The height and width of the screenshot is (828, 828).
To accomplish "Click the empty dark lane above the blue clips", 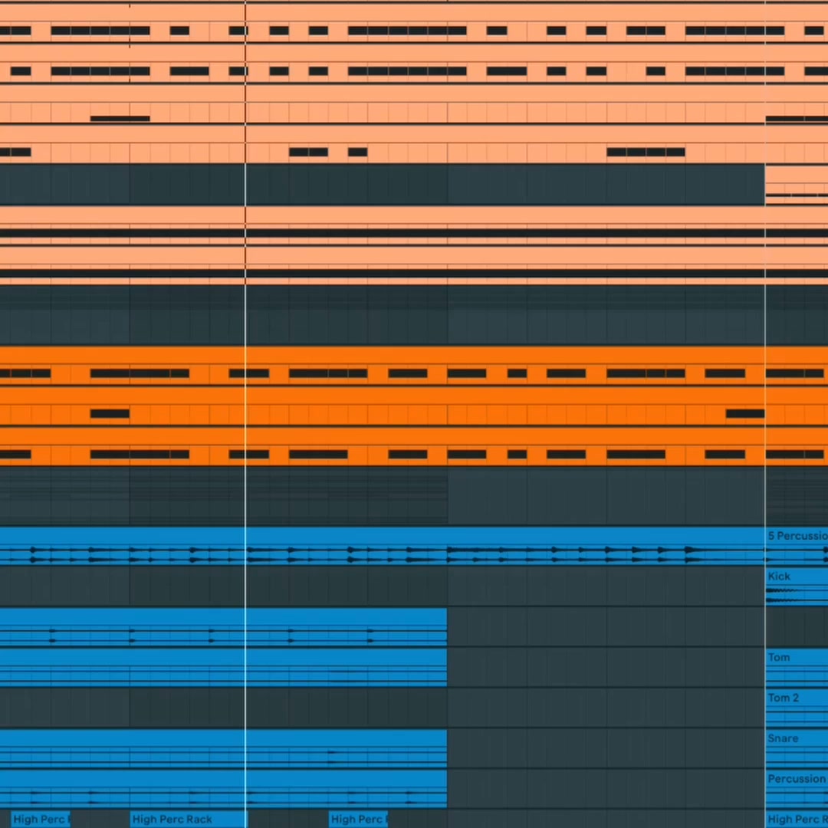I will tap(414, 496).
